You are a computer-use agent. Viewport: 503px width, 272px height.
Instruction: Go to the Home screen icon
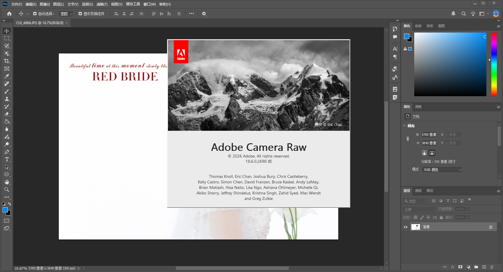tap(9, 14)
